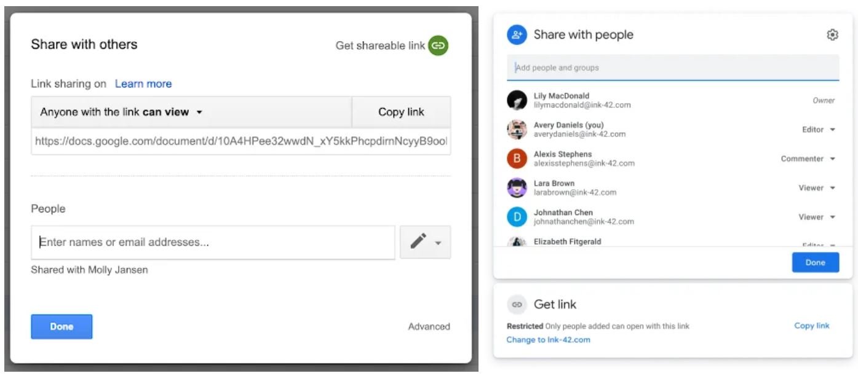Image resolution: width=858 pixels, height=384 pixels.
Task: Click the gray Get link chain icon
Action: 517,305
